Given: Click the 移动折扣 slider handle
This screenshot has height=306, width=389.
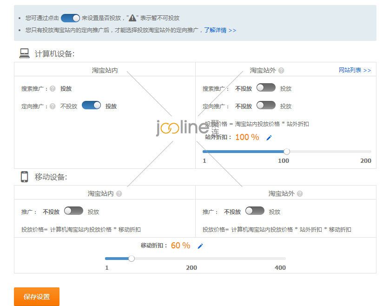Looking at the screenshot, I should point(132,259).
